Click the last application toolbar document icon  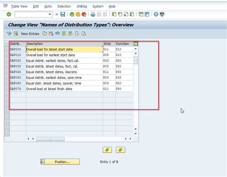click(84, 33)
